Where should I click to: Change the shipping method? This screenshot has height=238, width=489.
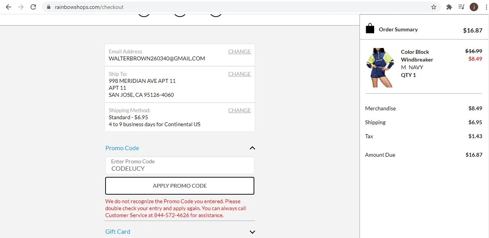click(239, 110)
